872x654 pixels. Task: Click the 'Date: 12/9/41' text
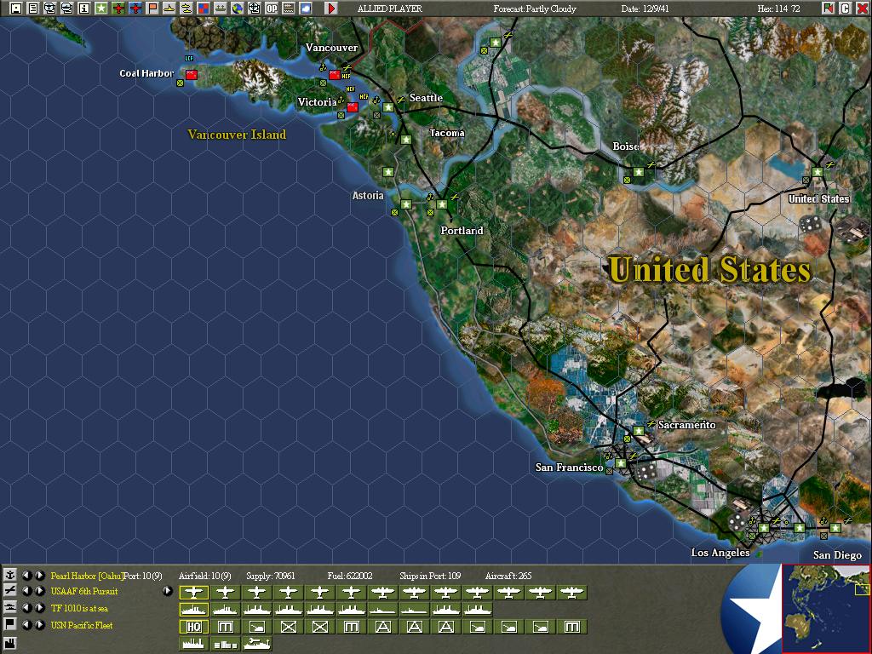(x=645, y=9)
